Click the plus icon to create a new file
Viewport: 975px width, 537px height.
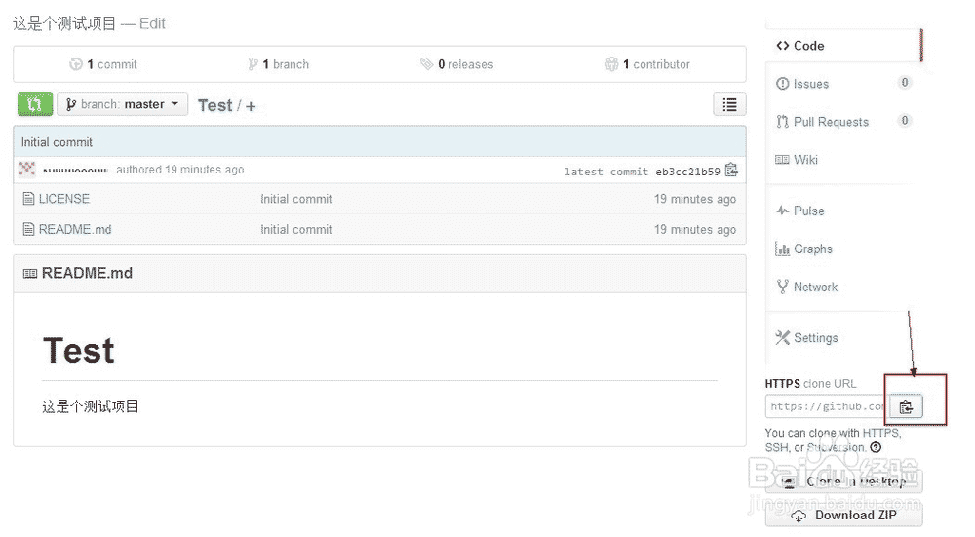tap(251, 105)
